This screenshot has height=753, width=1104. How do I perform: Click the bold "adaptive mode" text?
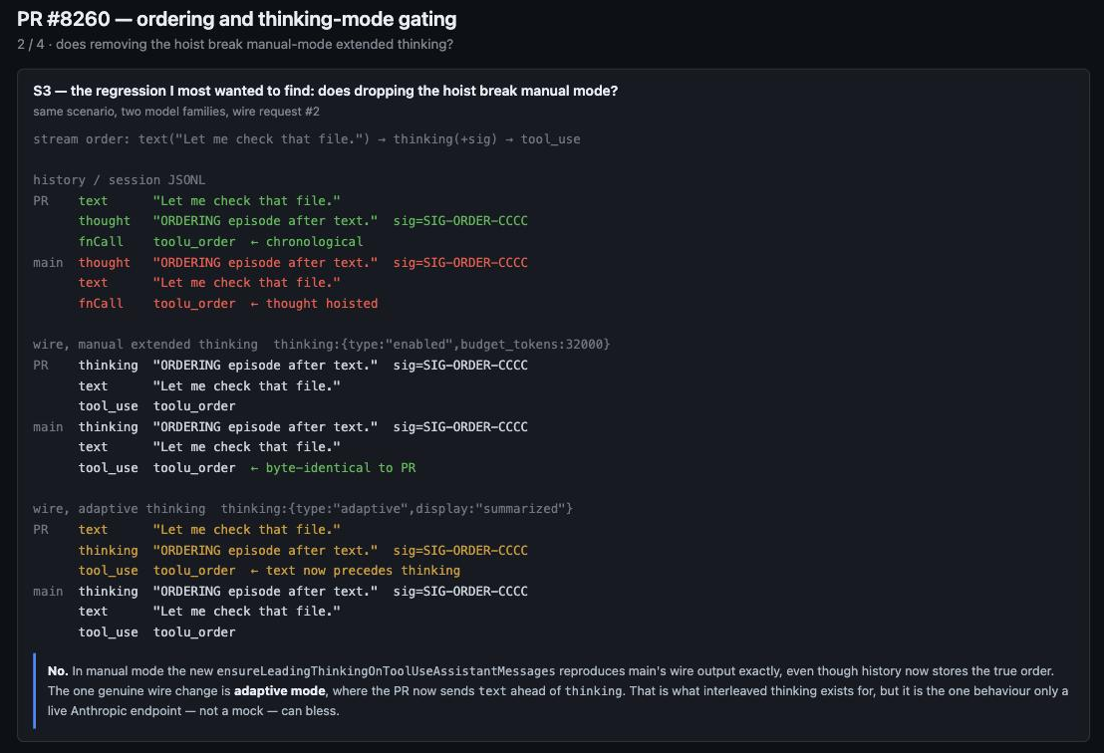pos(280,691)
